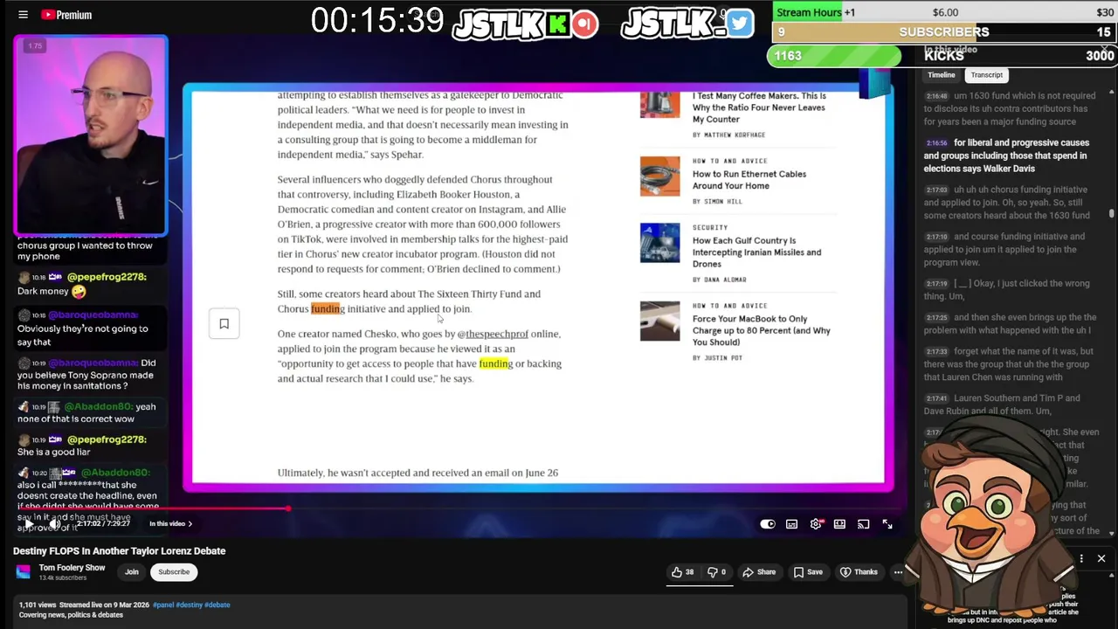The image size is (1118, 629).
Task: Switch to the Transcript tab
Action: (x=986, y=75)
